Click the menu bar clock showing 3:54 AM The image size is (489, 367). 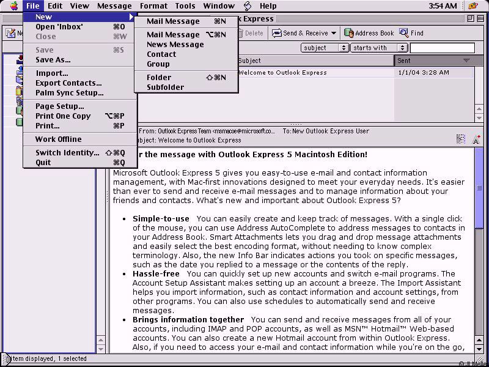pos(443,6)
